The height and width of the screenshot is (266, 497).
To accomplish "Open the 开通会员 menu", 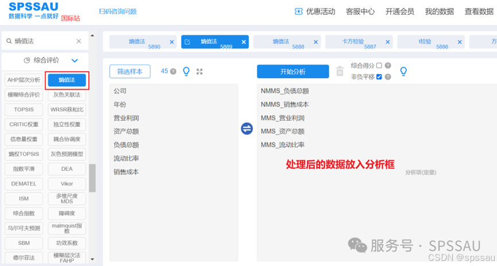I will (400, 11).
